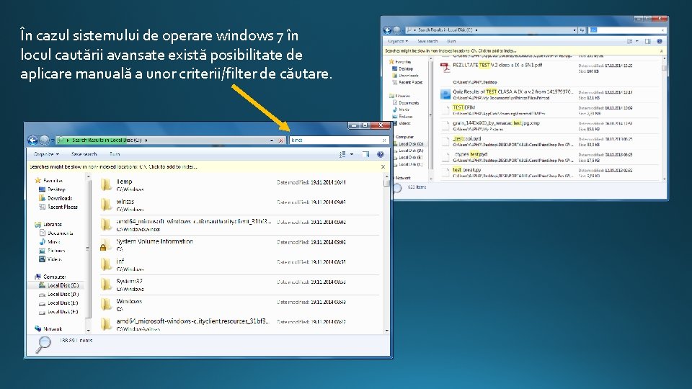Select the Temp folder icon in results
This screenshot has height=389, width=692.
click(x=106, y=184)
